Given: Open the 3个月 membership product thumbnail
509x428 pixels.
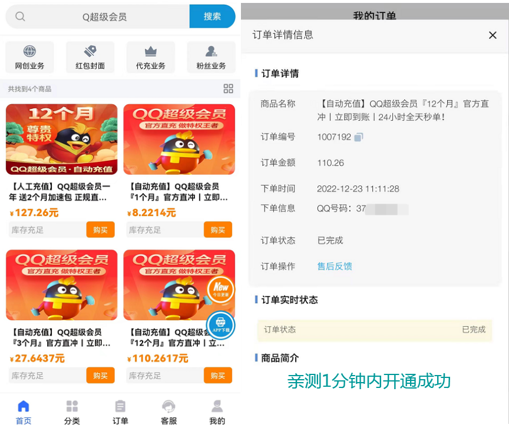Looking at the screenshot, I should (62, 285).
